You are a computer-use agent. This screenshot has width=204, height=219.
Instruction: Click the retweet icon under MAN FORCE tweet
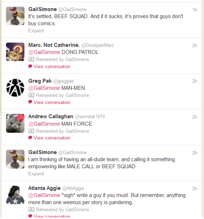pyautogui.click(x=31, y=131)
